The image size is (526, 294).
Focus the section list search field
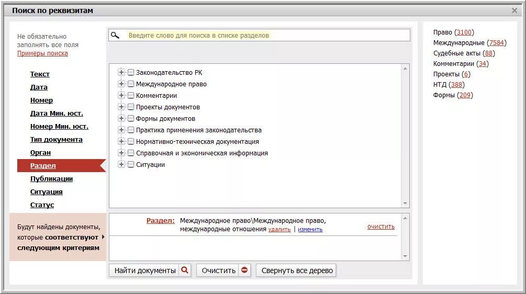tap(259, 35)
